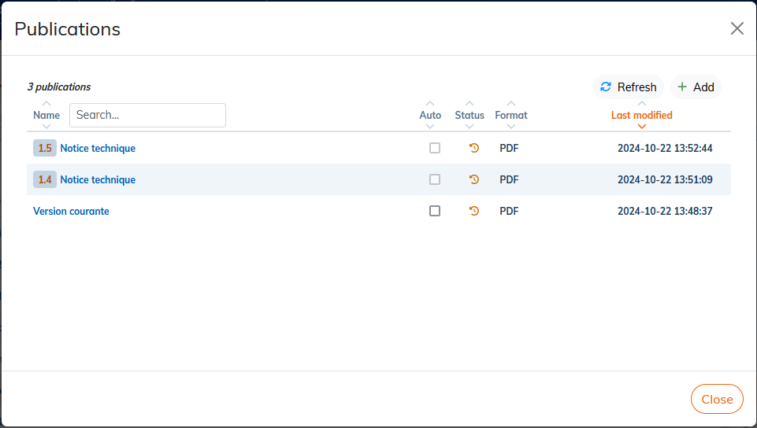757x428 pixels.
Task: Enable Auto checkbox for Version courante
Action: coord(435,211)
